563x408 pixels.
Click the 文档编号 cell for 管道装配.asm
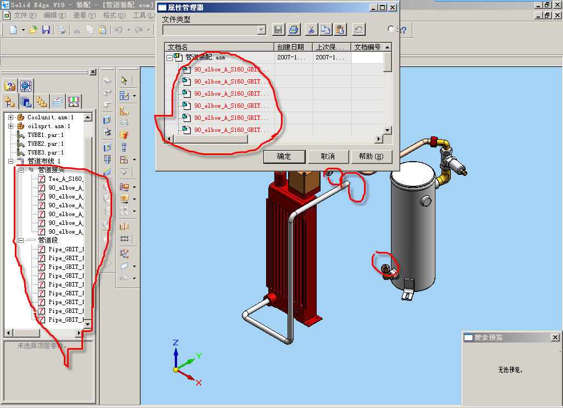367,58
